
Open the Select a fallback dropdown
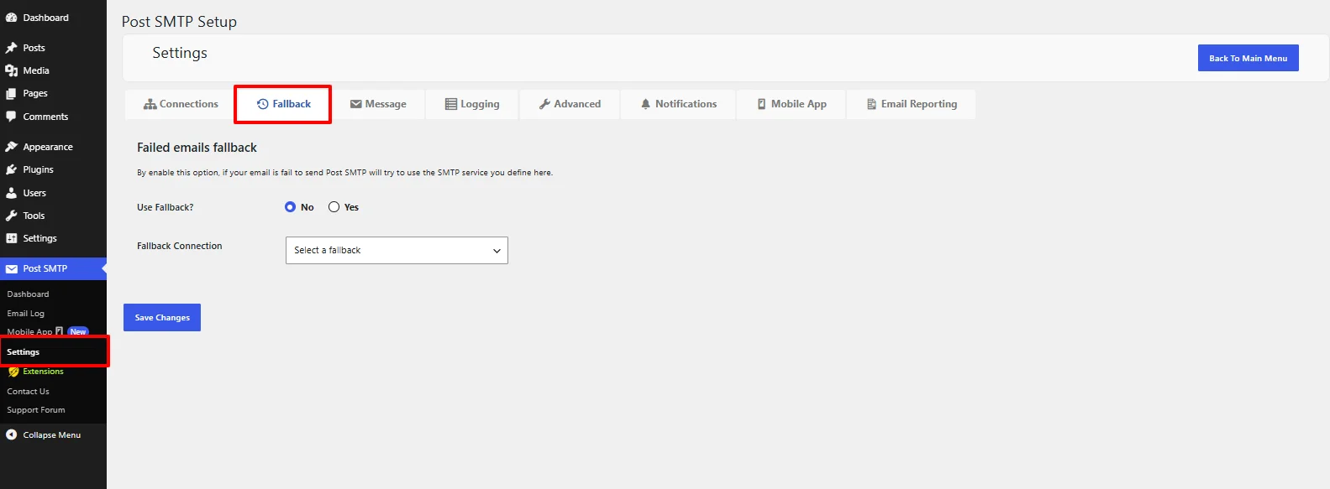click(x=397, y=250)
